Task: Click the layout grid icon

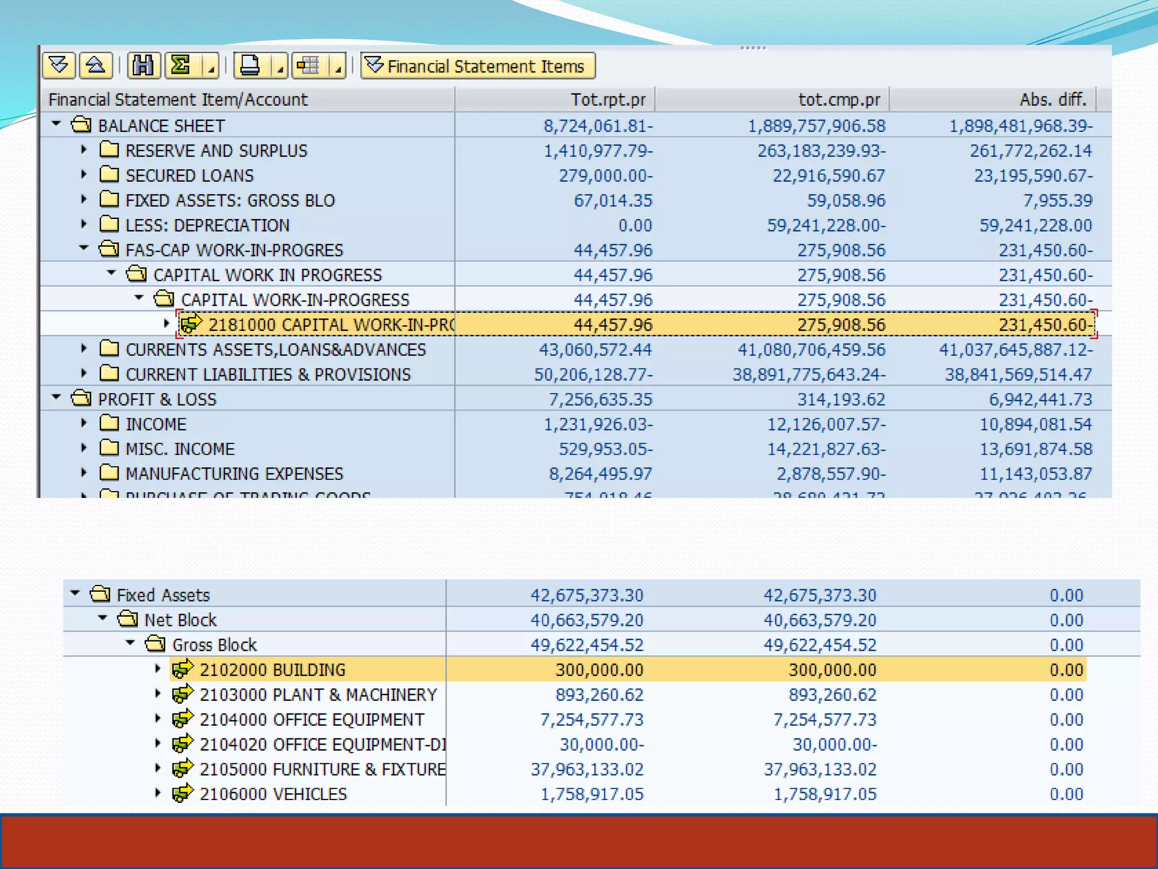Action: coord(309,66)
